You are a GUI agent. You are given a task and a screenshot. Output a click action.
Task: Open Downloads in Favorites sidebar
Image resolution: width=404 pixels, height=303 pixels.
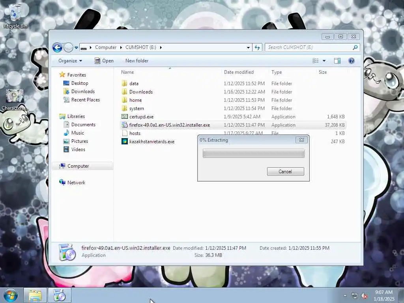[83, 92]
